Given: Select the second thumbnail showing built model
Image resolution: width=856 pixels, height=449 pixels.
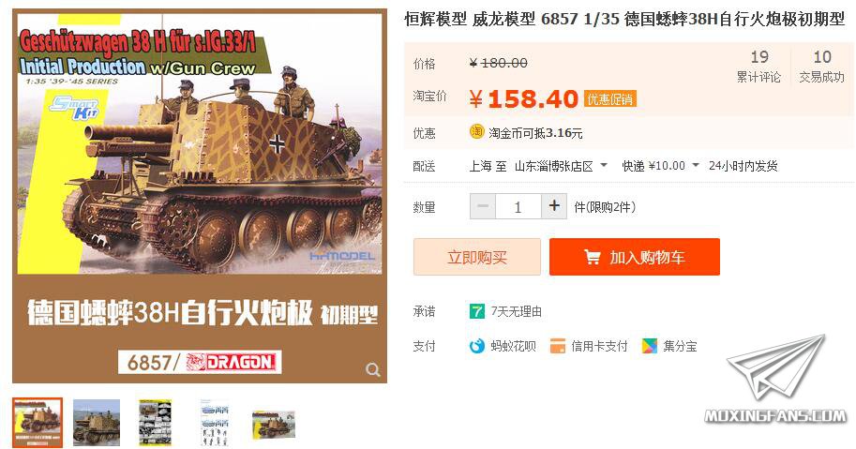Looking at the screenshot, I should [97, 422].
